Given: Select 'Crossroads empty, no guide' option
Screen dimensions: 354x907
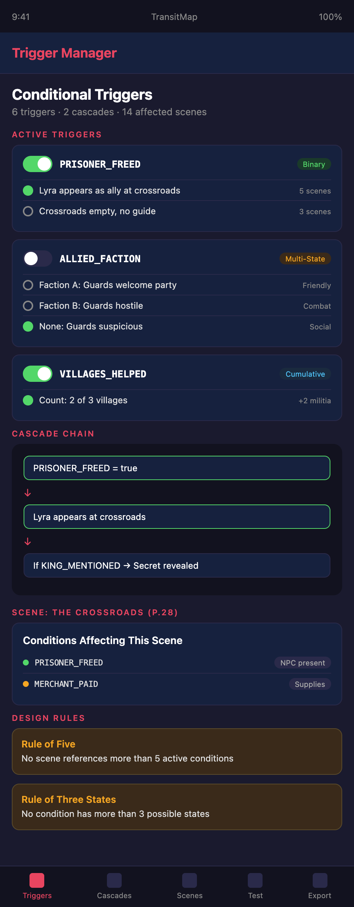Looking at the screenshot, I should click(28, 211).
